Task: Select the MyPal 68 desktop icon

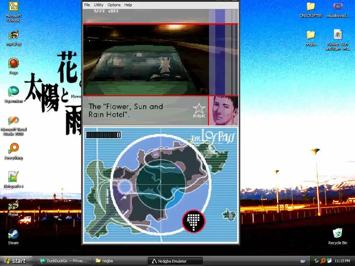Action: coord(13,38)
